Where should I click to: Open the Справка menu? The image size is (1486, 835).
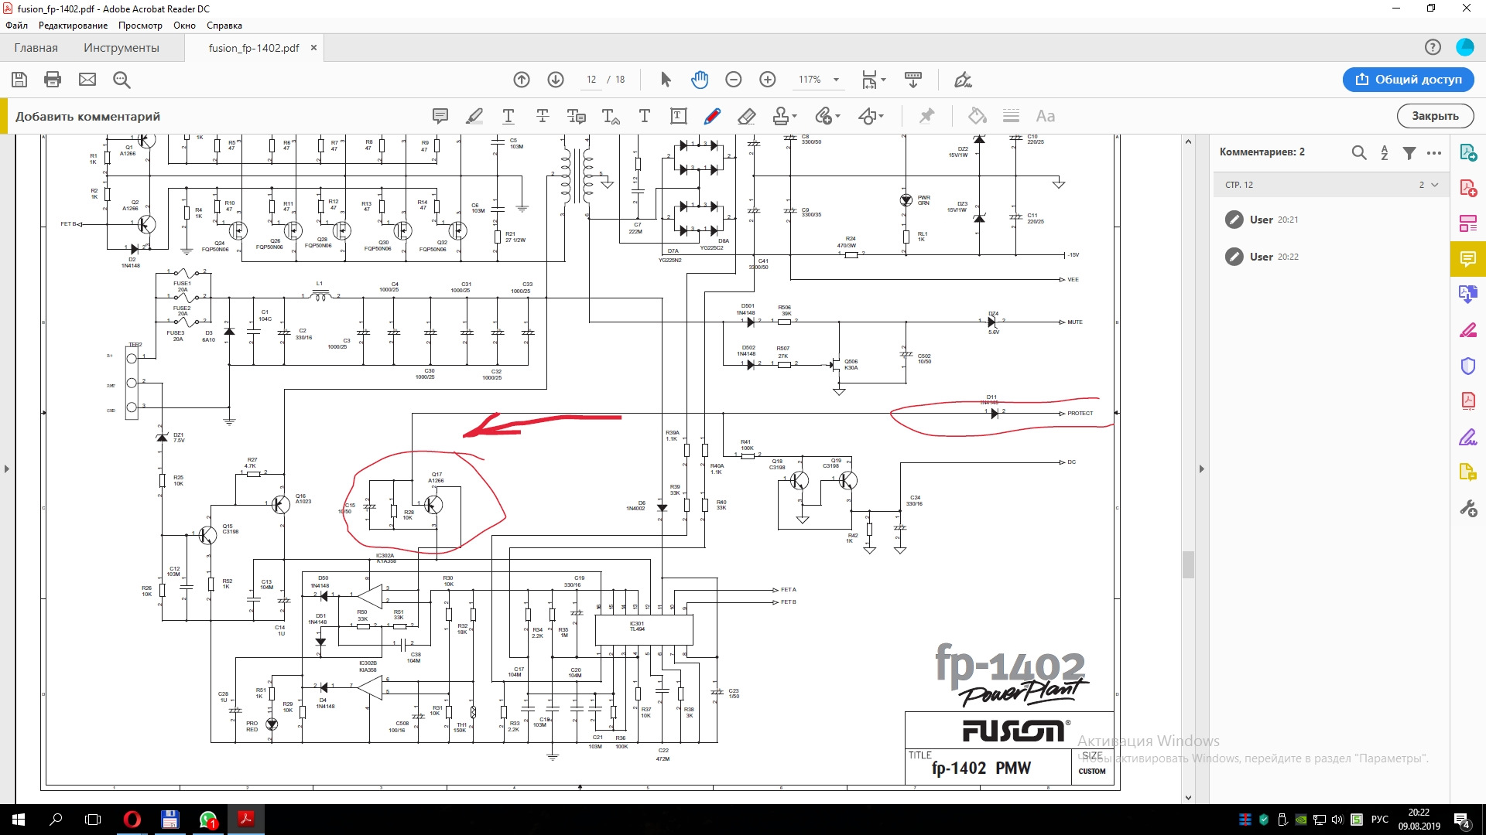click(x=224, y=26)
